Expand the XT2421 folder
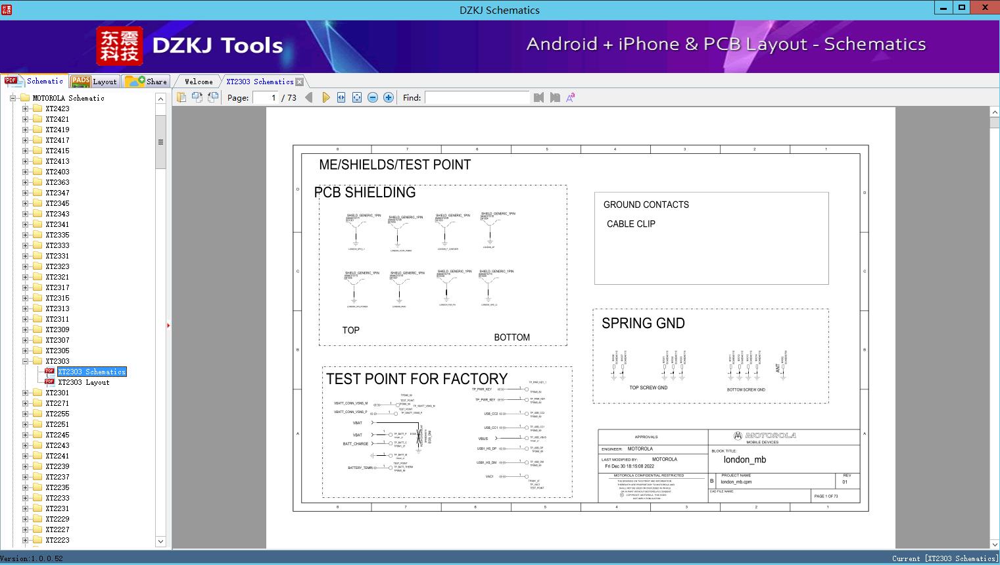Screen dimensions: 1000x565 click(25, 119)
